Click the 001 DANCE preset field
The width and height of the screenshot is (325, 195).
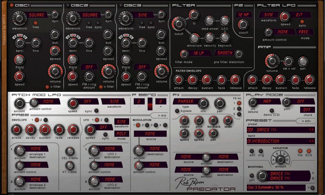pos(281,130)
